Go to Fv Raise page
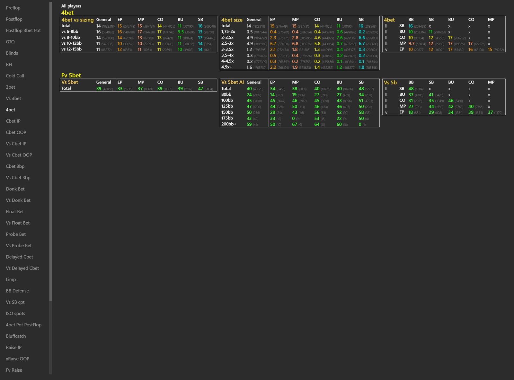The height and width of the screenshot is (380, 514). point(14,370)
